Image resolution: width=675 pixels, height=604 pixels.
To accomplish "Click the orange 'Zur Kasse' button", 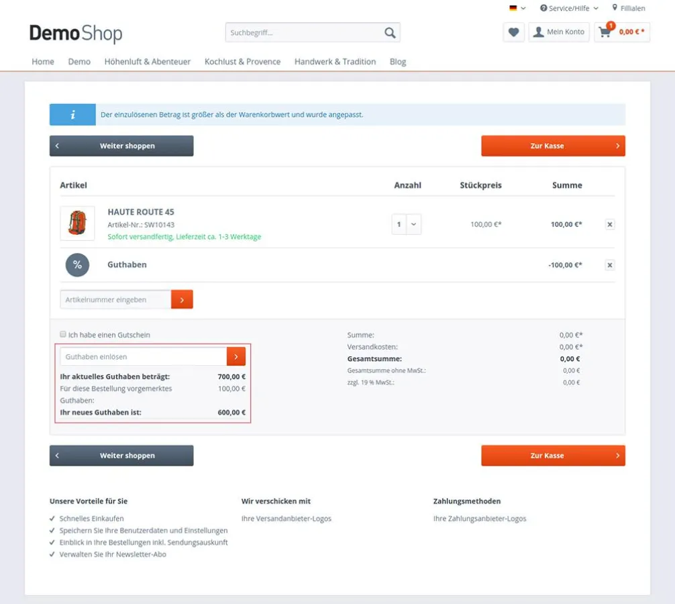I will [x=553, y=146].
